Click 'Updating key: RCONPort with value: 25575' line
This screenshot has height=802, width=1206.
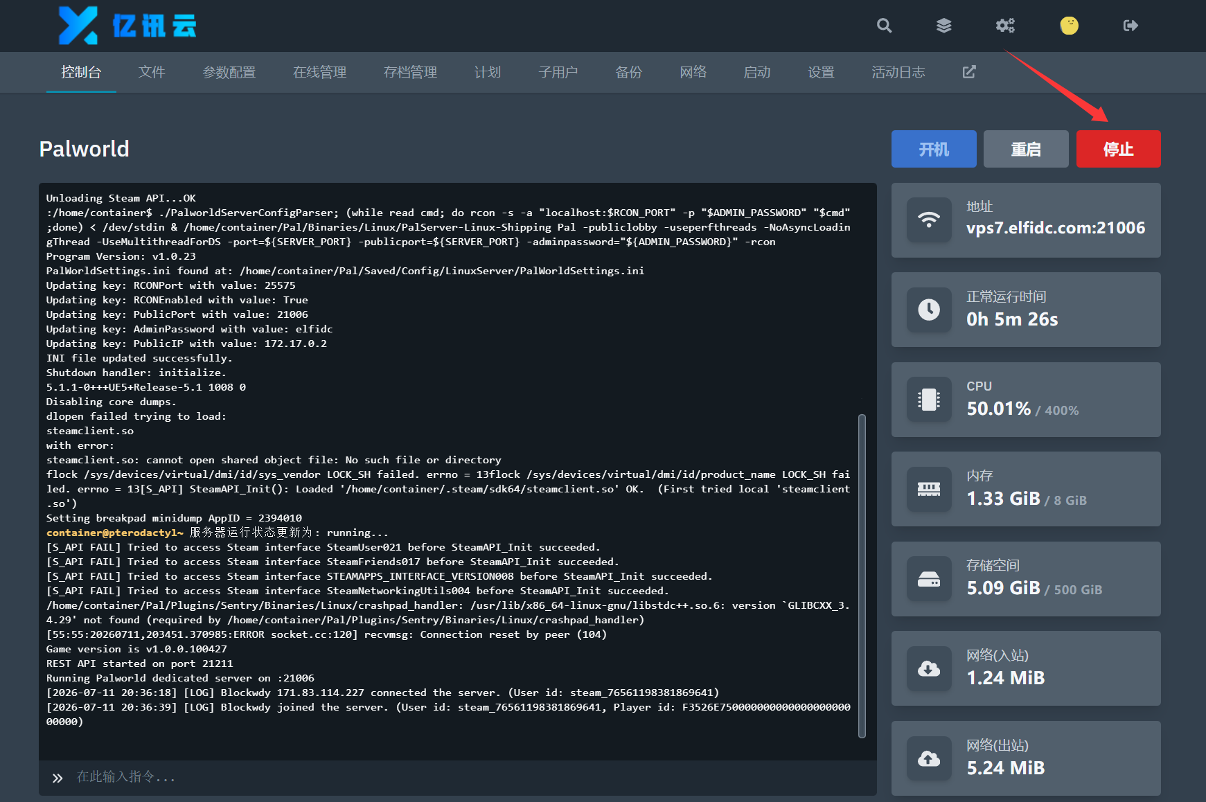171,285
